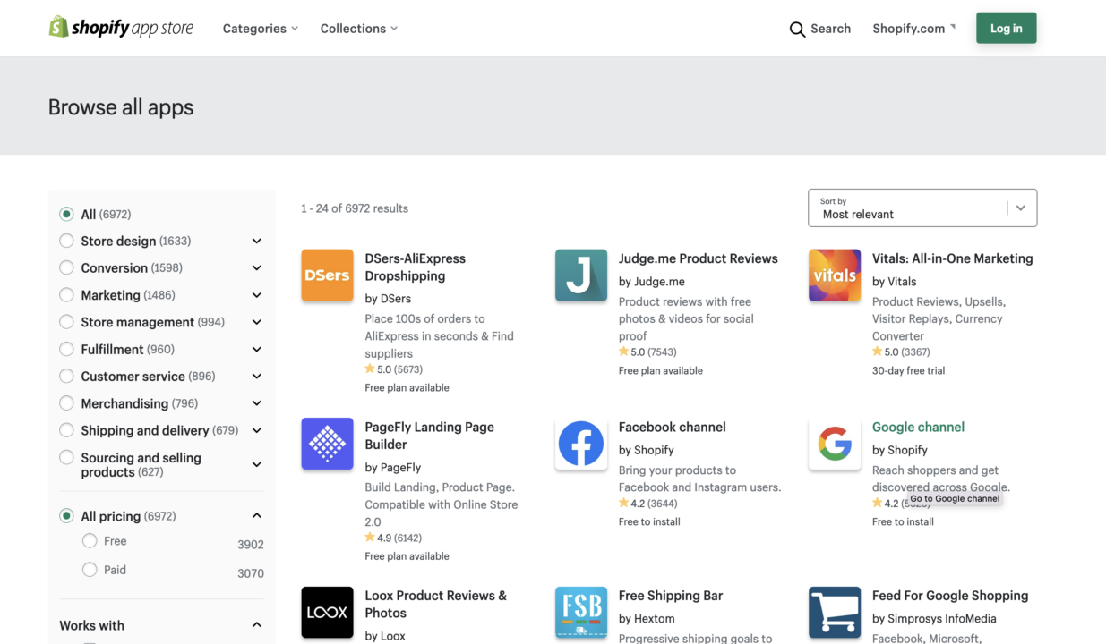Open the Sort by Most relevant dropdown
This screenshot has height=644, width=1106.
point(922,208)
